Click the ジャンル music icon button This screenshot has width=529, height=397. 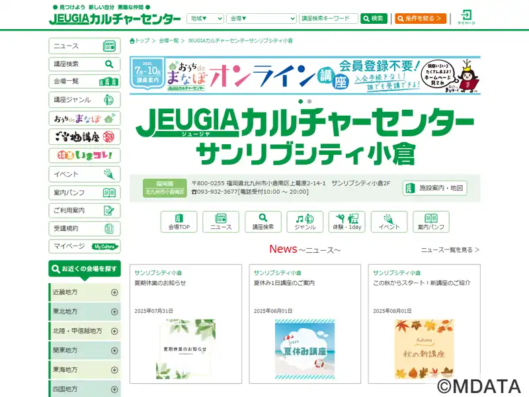(305, 222)
